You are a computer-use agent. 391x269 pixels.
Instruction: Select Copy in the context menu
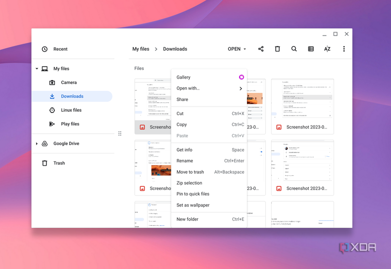click(209, 125)
